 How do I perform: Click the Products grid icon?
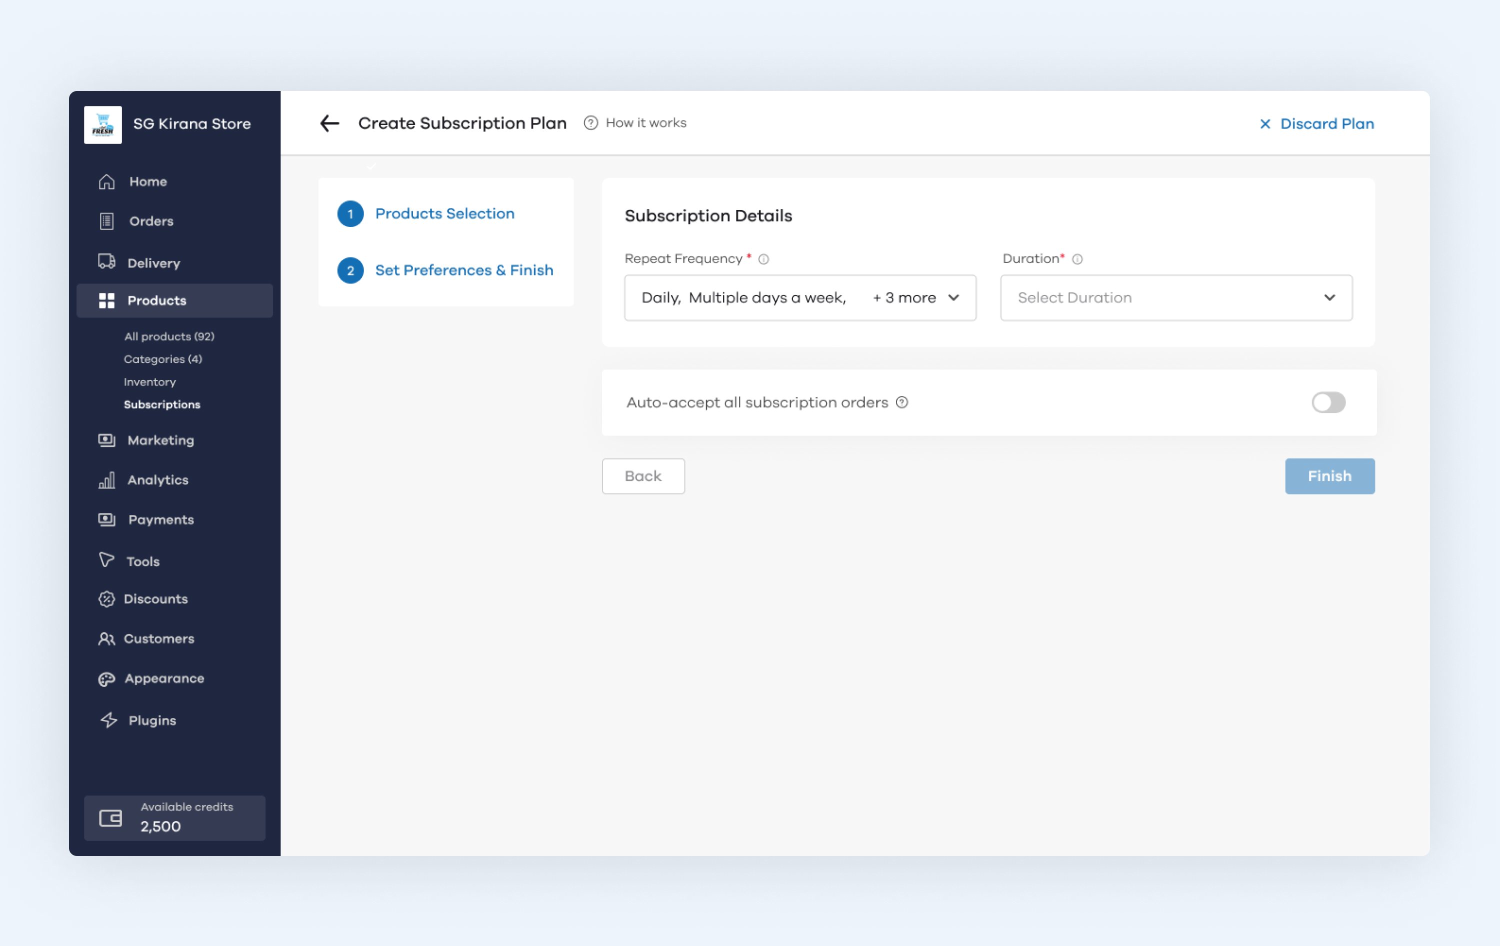(x=106, y=301)
